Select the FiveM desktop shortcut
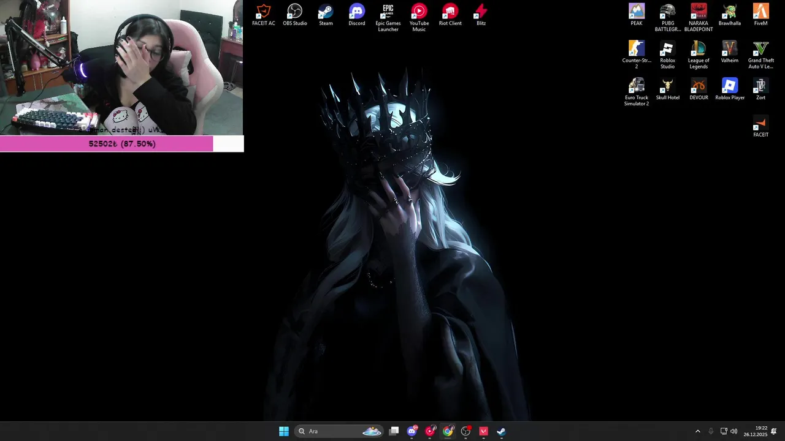The width and height of the screenshot is (785, 441). (760, 15)
